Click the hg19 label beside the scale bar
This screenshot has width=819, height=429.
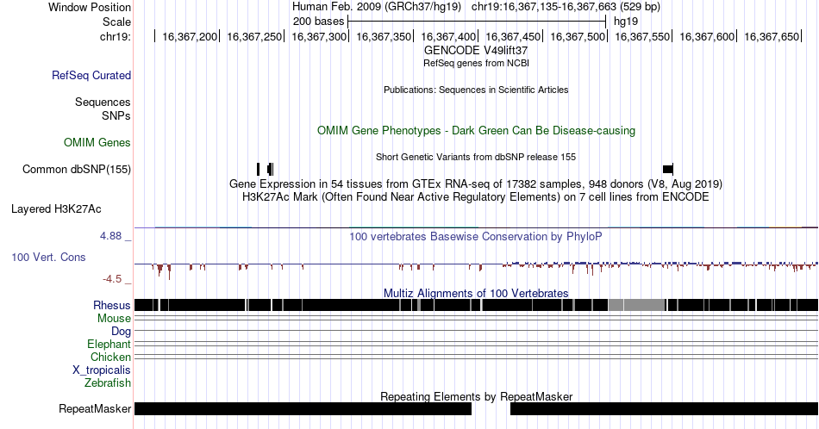click(x=626, y=22)
